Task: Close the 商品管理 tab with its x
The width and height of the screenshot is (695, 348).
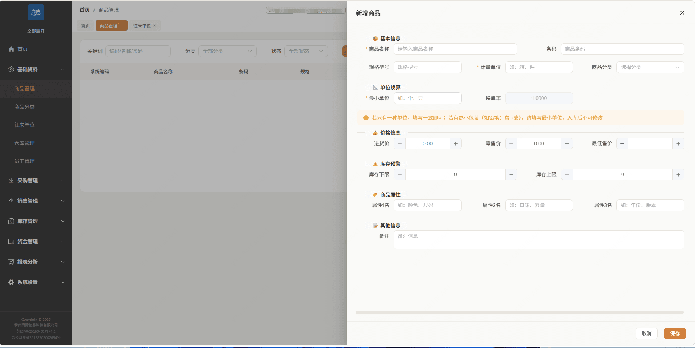Action: 121,25
